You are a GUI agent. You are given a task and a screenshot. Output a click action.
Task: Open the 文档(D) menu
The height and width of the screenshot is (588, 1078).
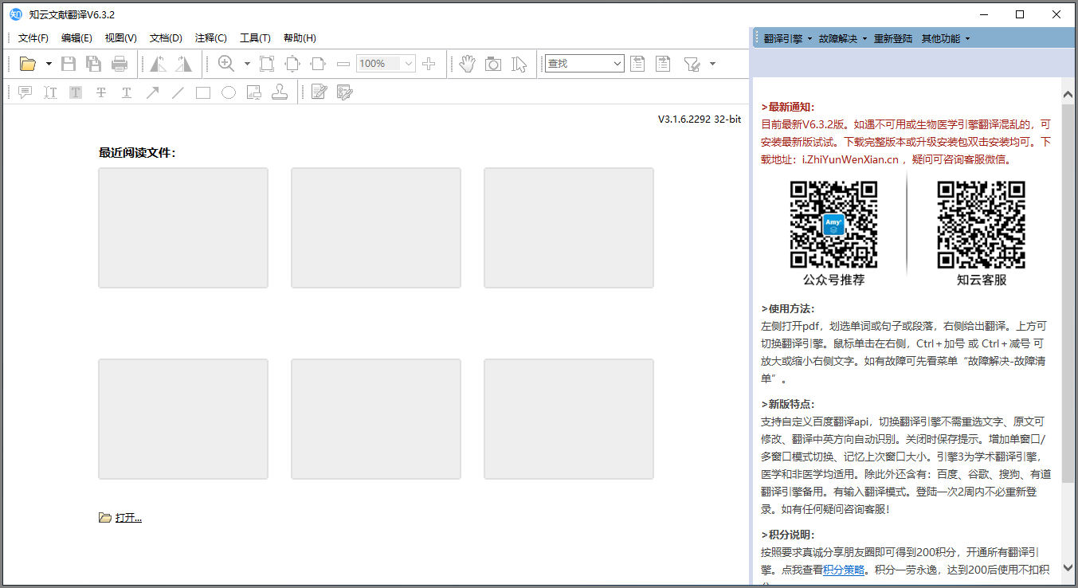pyautogui.click(x=166, y=38)
